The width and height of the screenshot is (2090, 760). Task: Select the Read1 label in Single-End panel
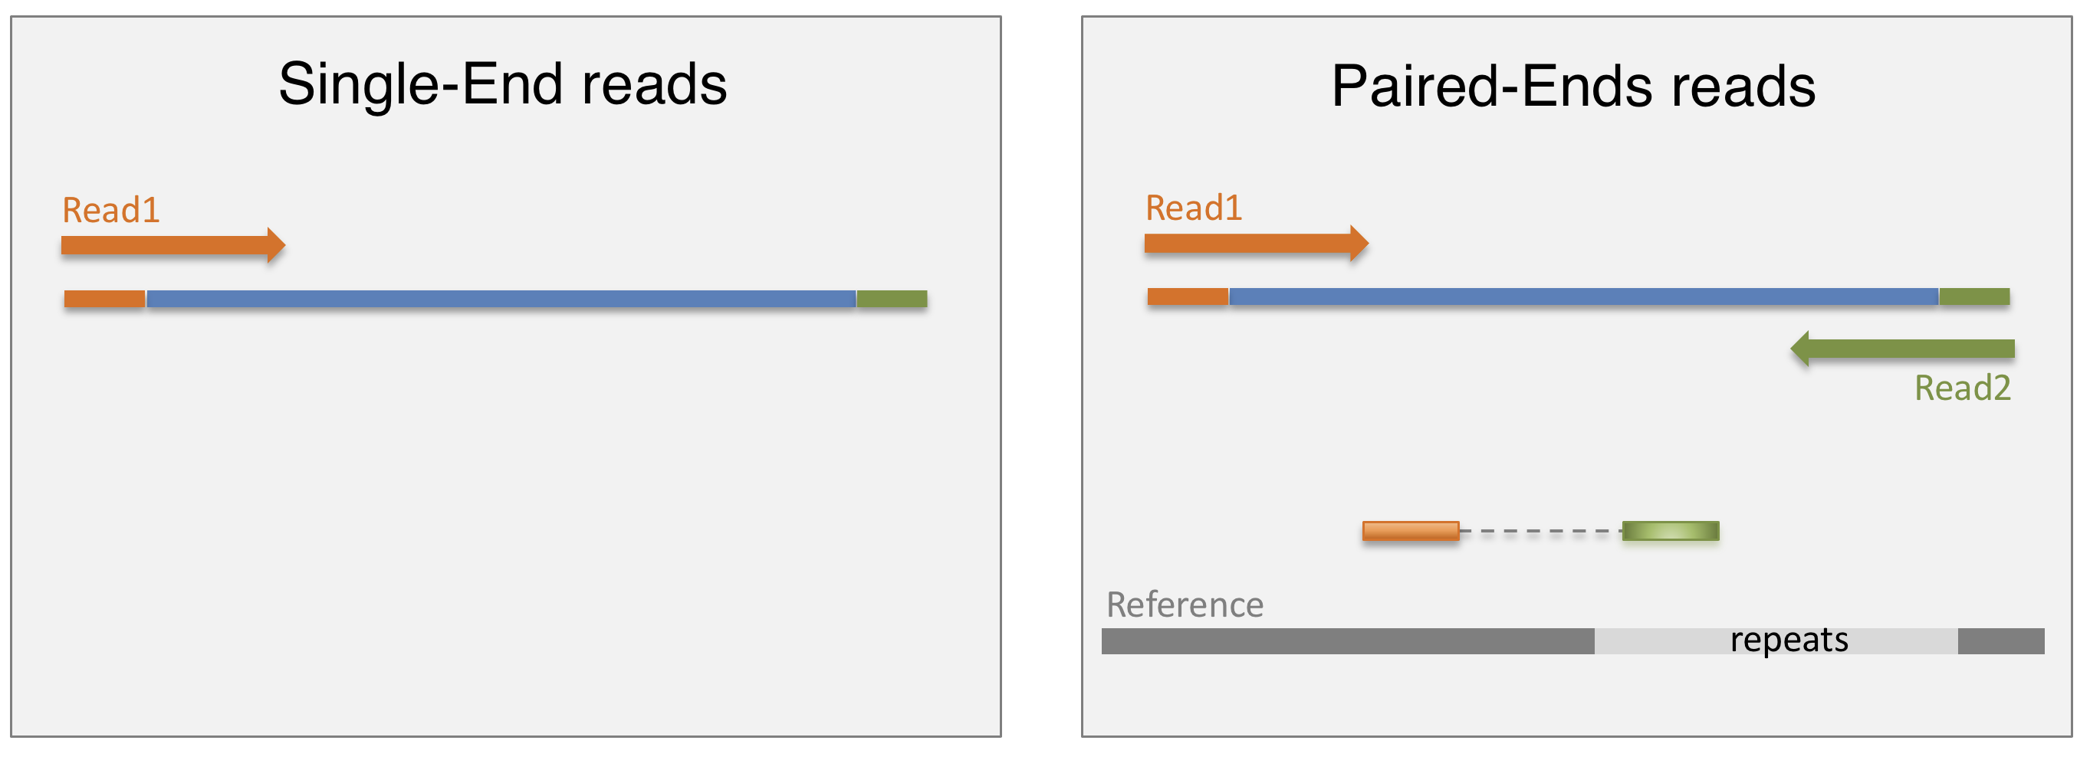point(111,211)
